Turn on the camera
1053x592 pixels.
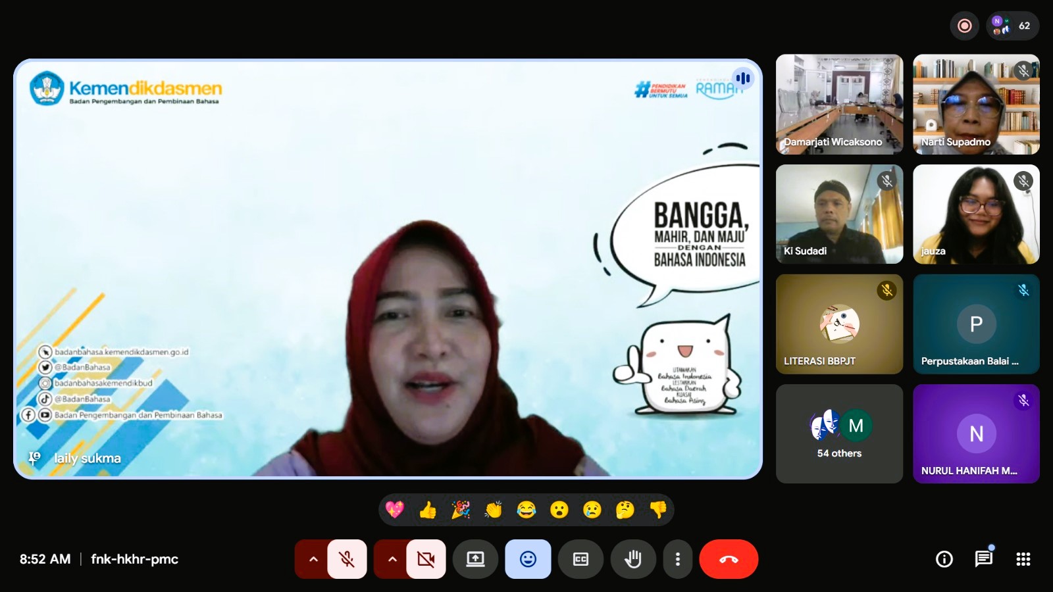(426, 559)
